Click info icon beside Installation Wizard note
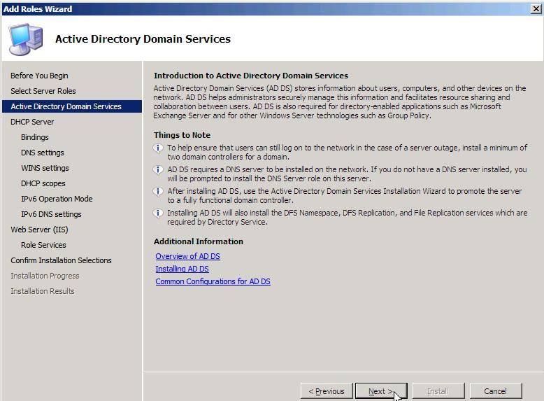Viewport: 544px width, 401px height. coord(158,192)
